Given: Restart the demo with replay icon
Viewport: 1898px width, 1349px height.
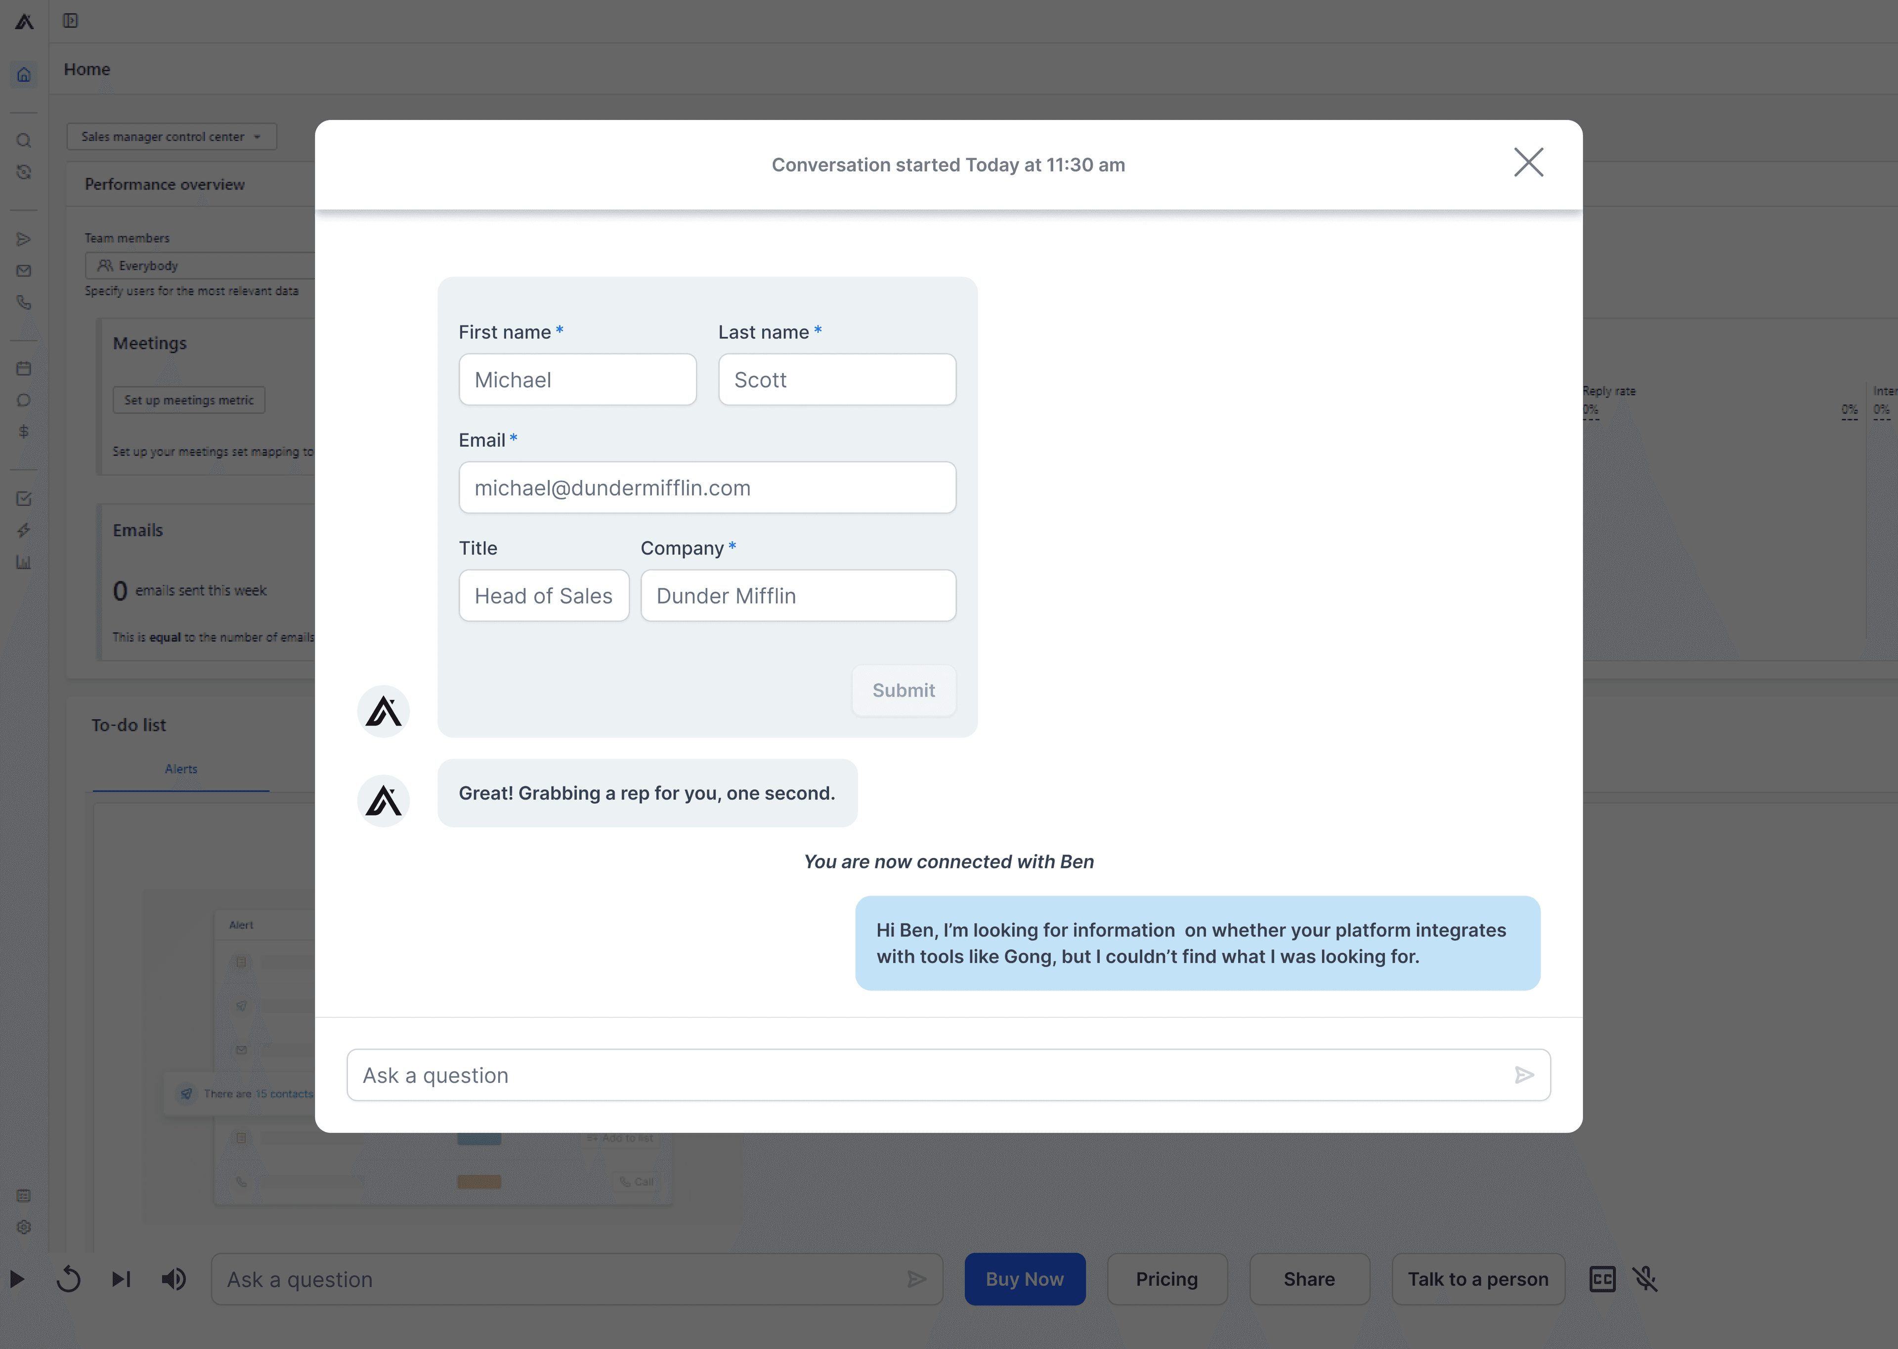Looking at the screenshot, I should [x=69, y=1279].
